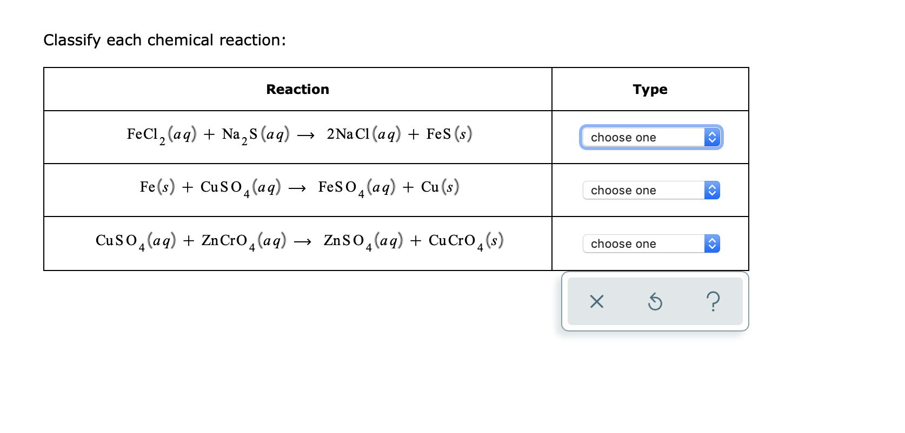Click the X clear-answers icon

pos(596,302)
